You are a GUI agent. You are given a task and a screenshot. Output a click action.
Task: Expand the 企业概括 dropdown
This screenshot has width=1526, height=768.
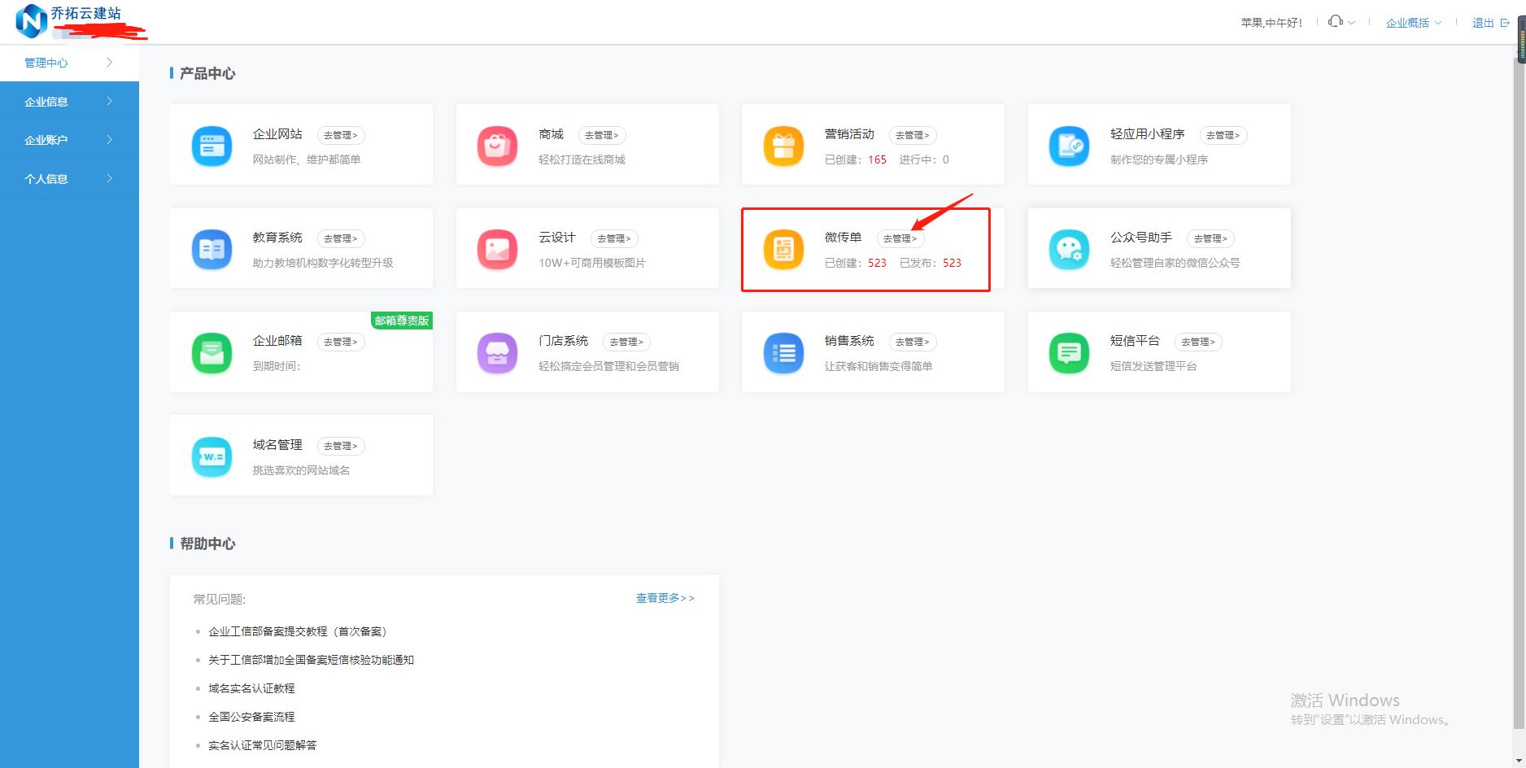1412,22
